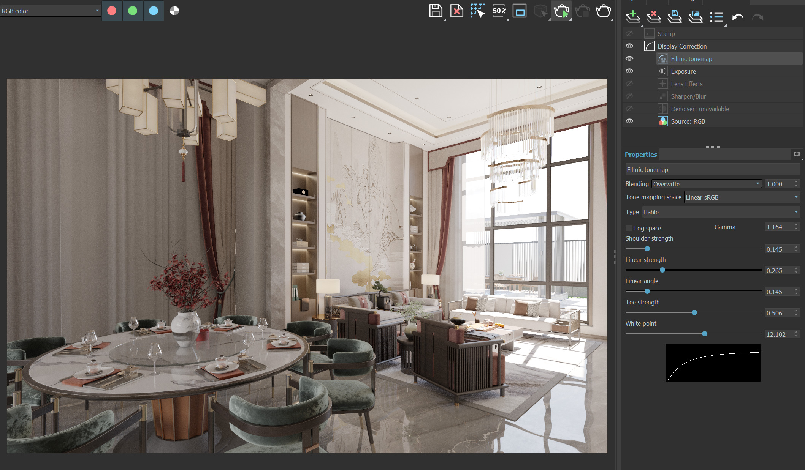Click the Gamma value field
The image size is (805, 470).
point(779,227)
